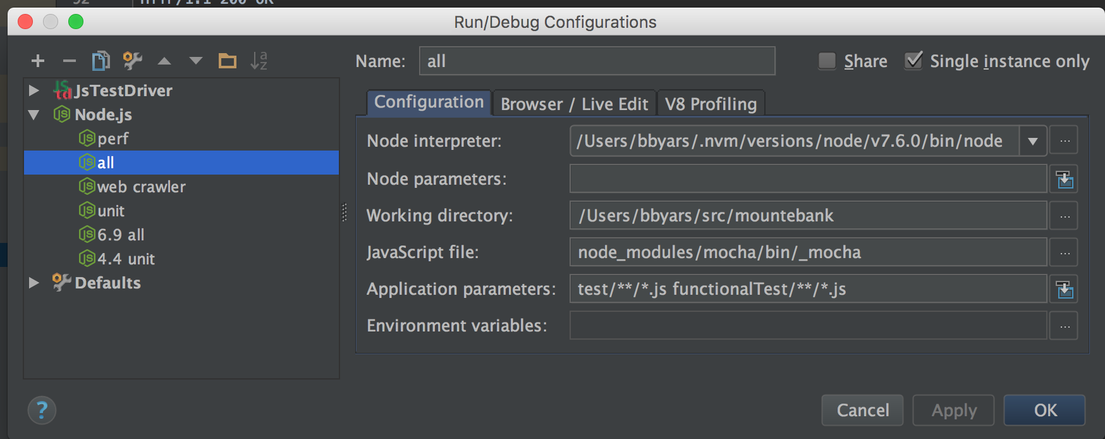Confirm with the OK button
1105x439 pixels.
coord(1045,411)
